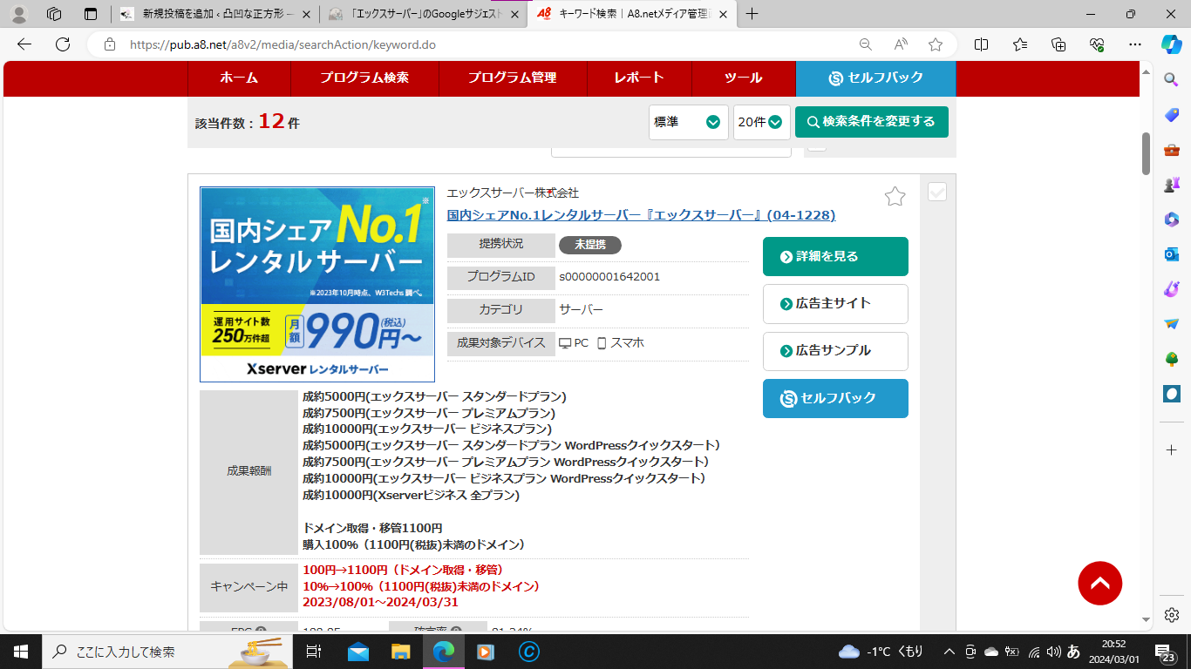Open the ホーム menu
The image size is (1191, 669).
[239, 78]
